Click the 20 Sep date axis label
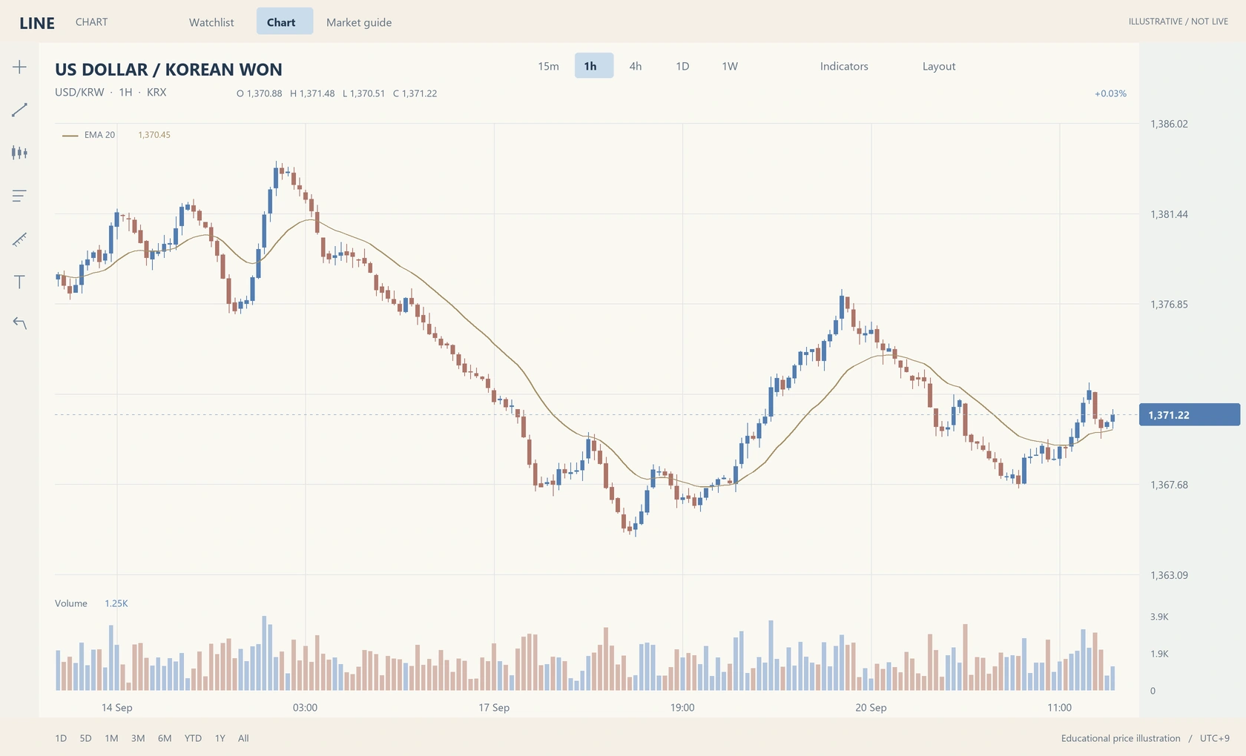1246x756 pixels. [x=871, y=708]
